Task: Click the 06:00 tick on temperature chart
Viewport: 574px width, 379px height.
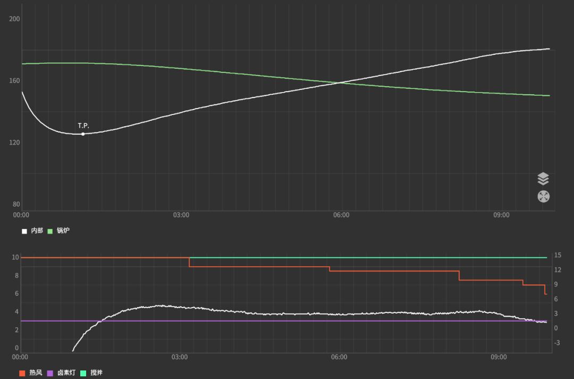Action: pos(341,216)
